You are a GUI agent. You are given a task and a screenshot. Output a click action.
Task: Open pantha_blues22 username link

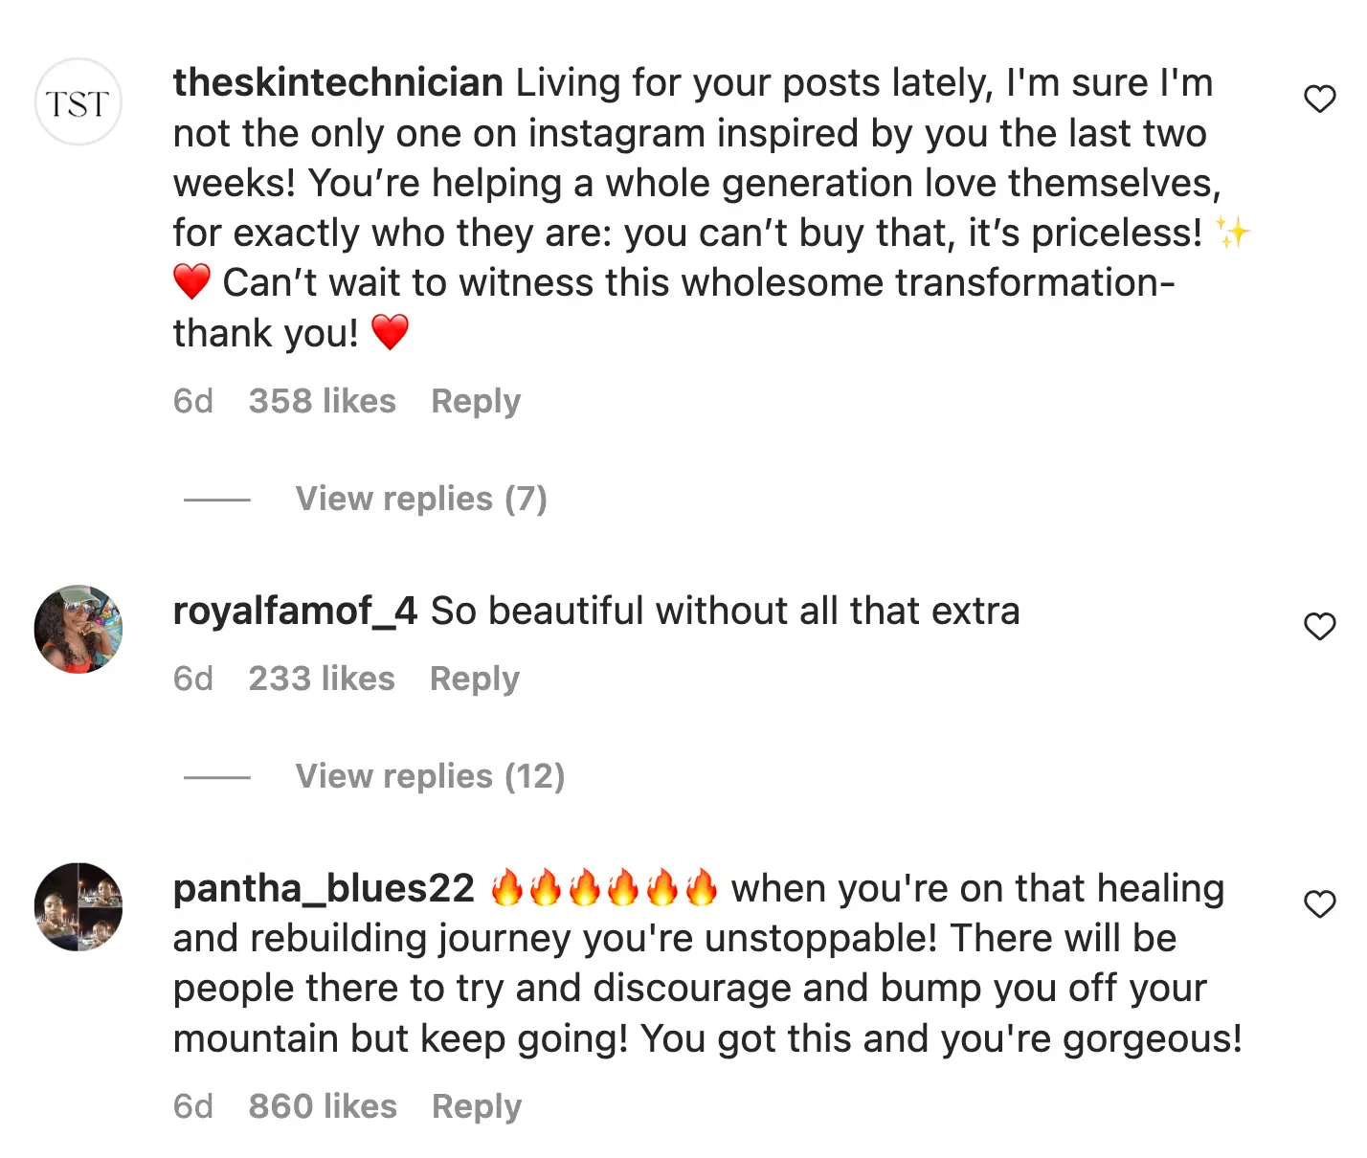pos(324,888)
